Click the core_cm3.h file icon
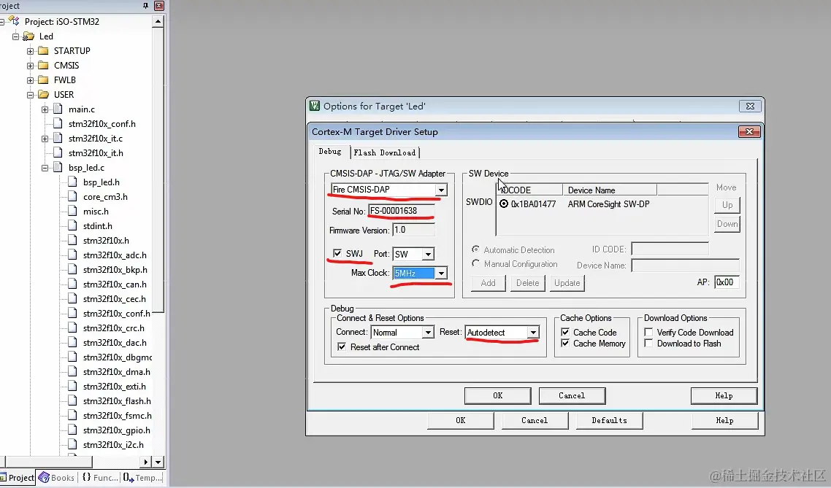Screen dimensions: 831x488 (x=72, y=196)
